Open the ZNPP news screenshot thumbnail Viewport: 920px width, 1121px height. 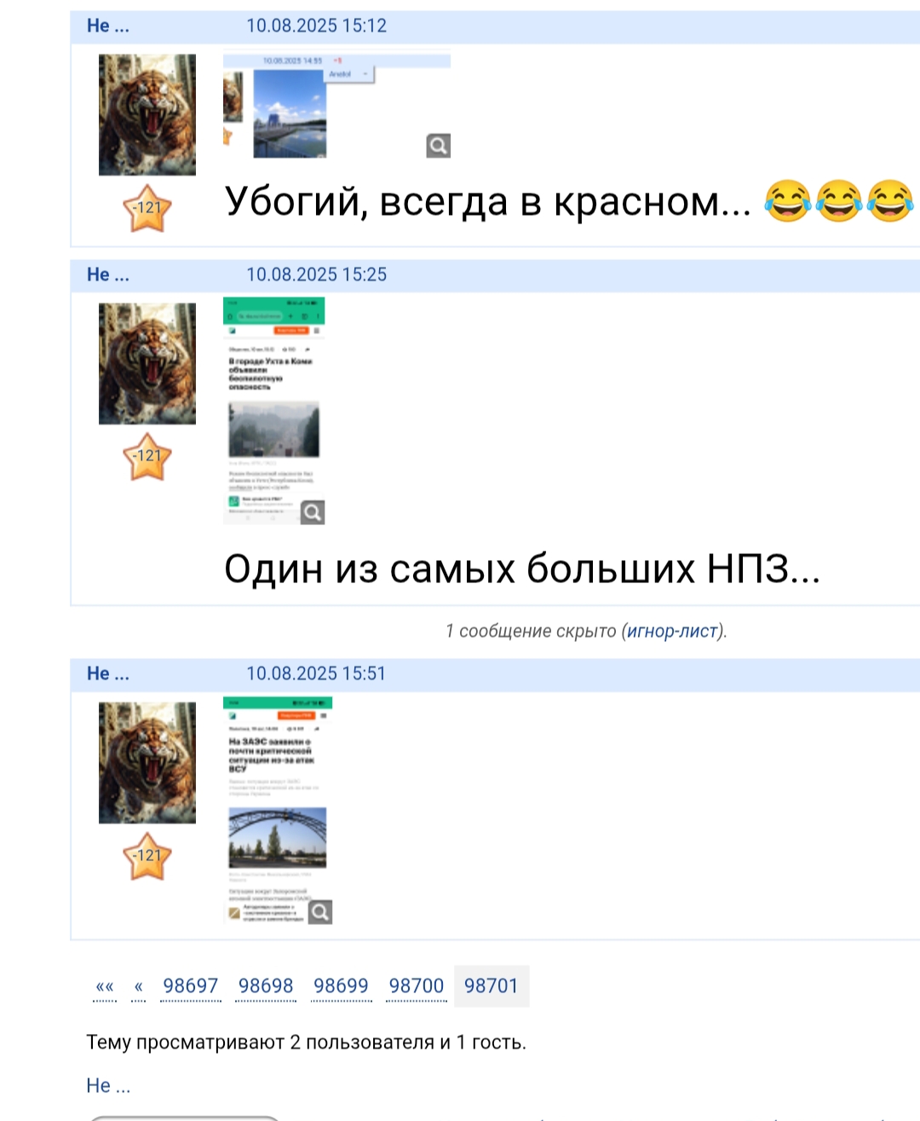pos(278,811)
